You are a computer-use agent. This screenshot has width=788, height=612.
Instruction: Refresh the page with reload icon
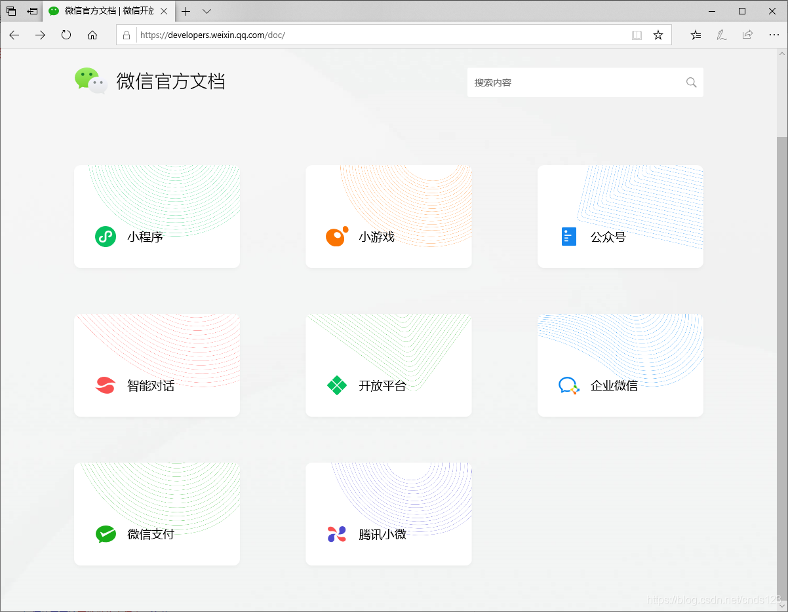(x=66, y=35)
